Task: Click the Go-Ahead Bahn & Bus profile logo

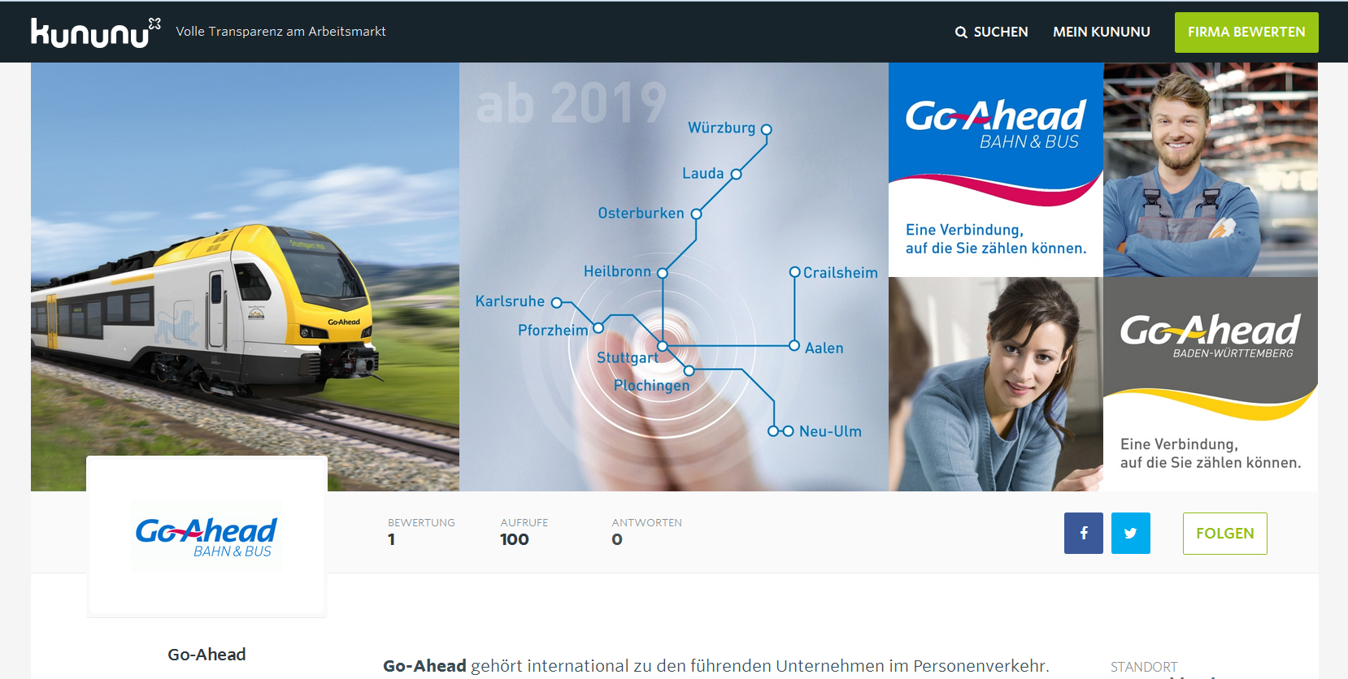Action: tap(207, 537)
